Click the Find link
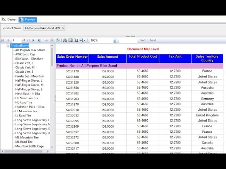226x169 pixels. tap(142, 40)
